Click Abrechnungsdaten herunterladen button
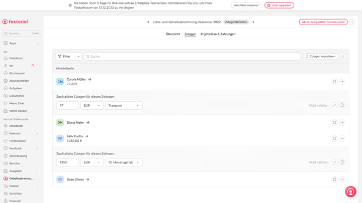The height and width of the screenshot is (203, 362). 323,22
